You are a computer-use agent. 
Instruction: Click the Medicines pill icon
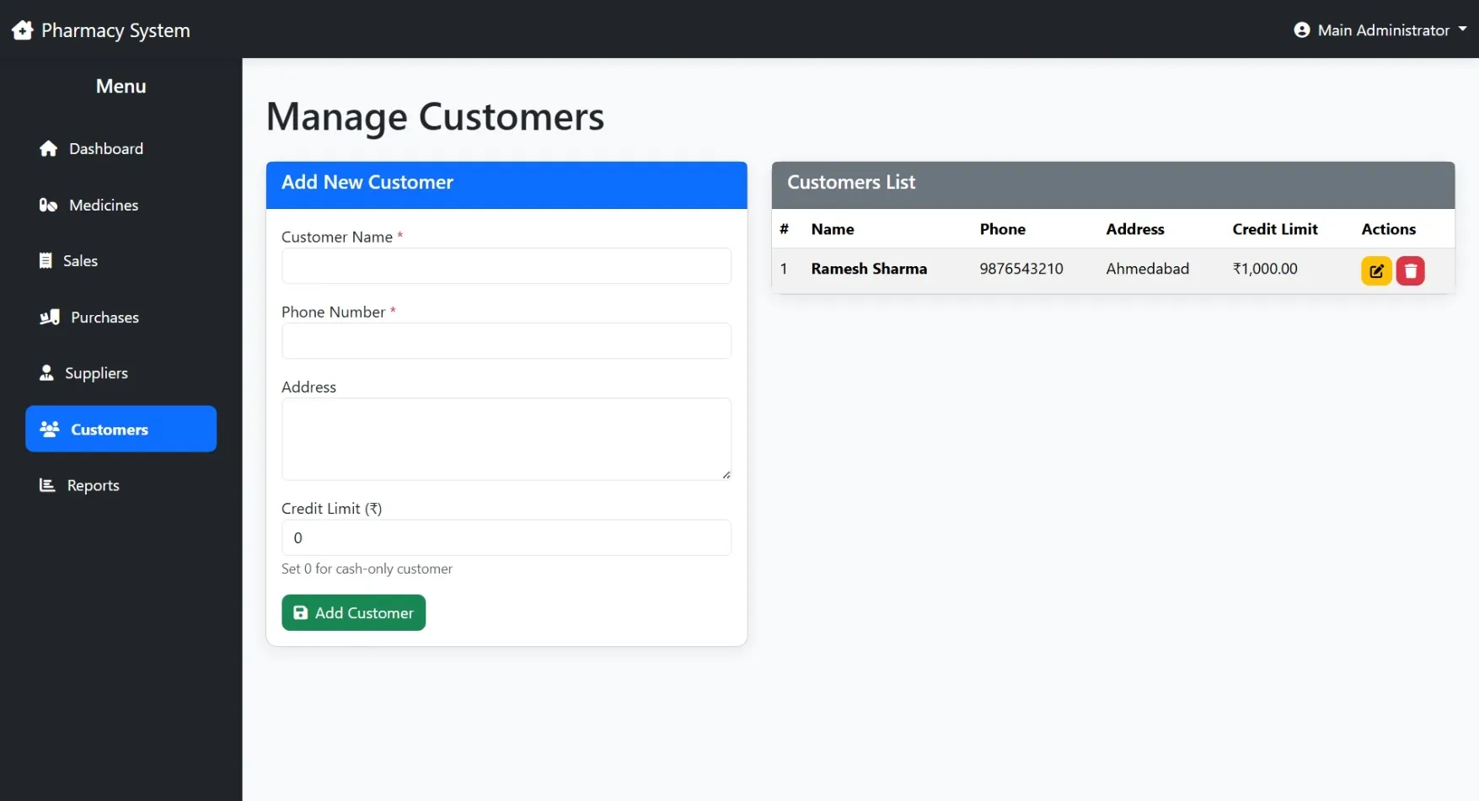click(x=48, y=205)
